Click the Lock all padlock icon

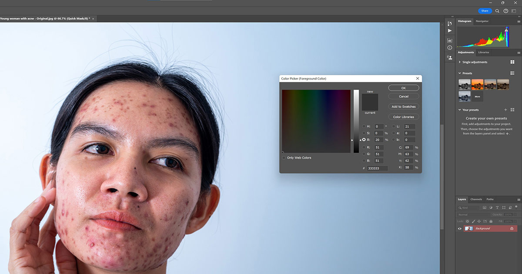click(491, 221)
